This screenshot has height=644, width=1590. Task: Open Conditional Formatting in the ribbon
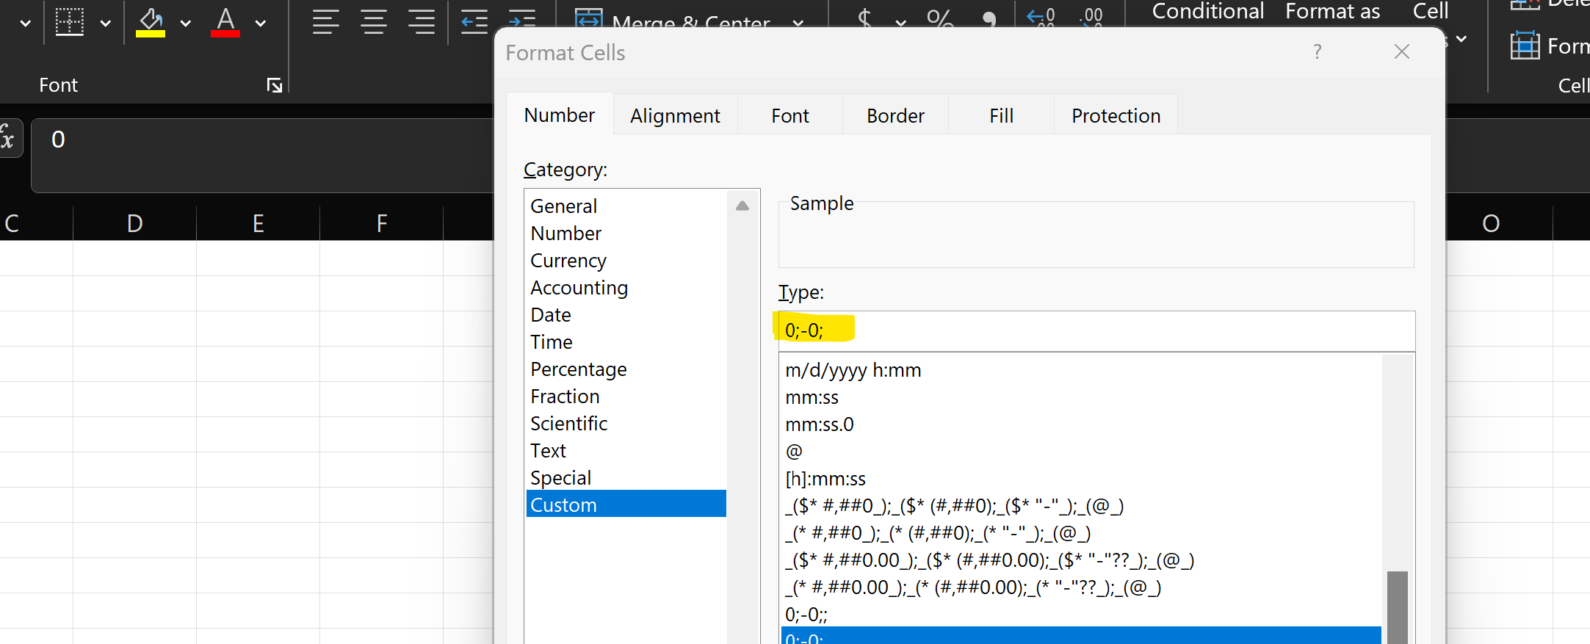tap(1208, 11)
